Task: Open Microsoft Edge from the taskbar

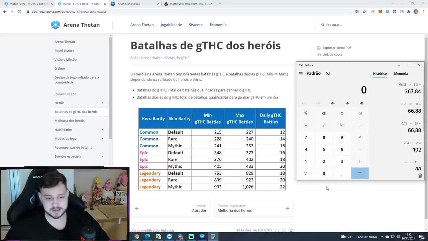Action: coord(147,237)
